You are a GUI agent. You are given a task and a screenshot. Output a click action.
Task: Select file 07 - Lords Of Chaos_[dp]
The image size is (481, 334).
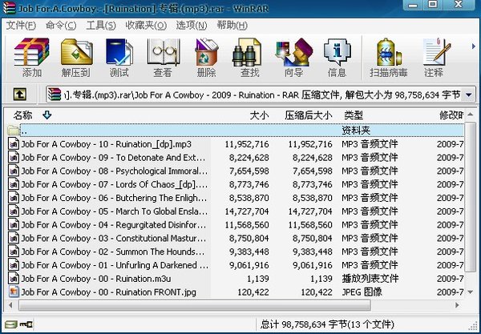tap(115, 184)
